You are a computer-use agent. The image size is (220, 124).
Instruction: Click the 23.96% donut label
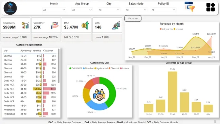click(90, 112)
